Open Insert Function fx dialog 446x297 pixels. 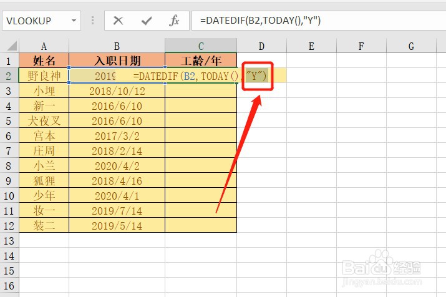[x=174, y=21]
